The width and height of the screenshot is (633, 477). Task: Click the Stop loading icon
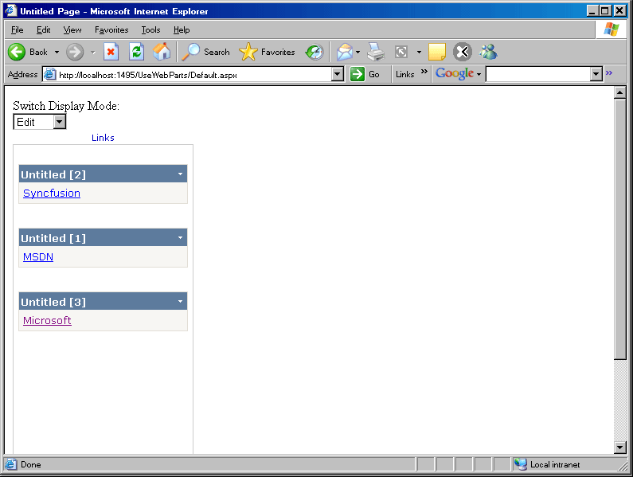[x=111, y=52]
